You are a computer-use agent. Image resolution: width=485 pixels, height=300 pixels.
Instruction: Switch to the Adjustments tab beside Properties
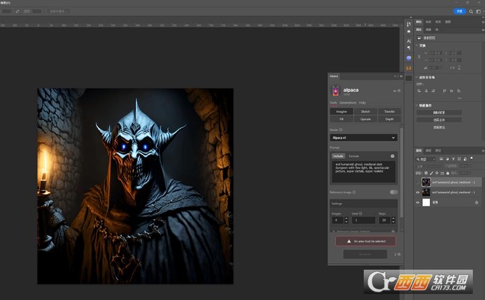pyautogui.click(x=428, y=30)
